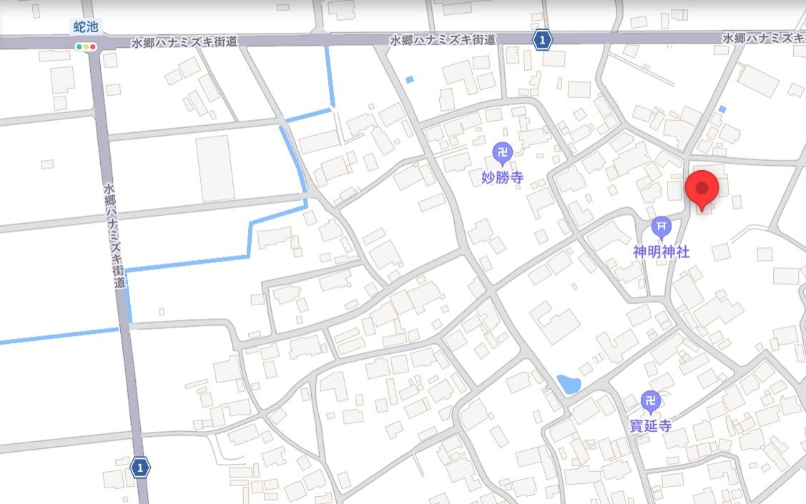Click the route 1 shield on top road
The width and height of the screenshot is (806, 504).
542,39
